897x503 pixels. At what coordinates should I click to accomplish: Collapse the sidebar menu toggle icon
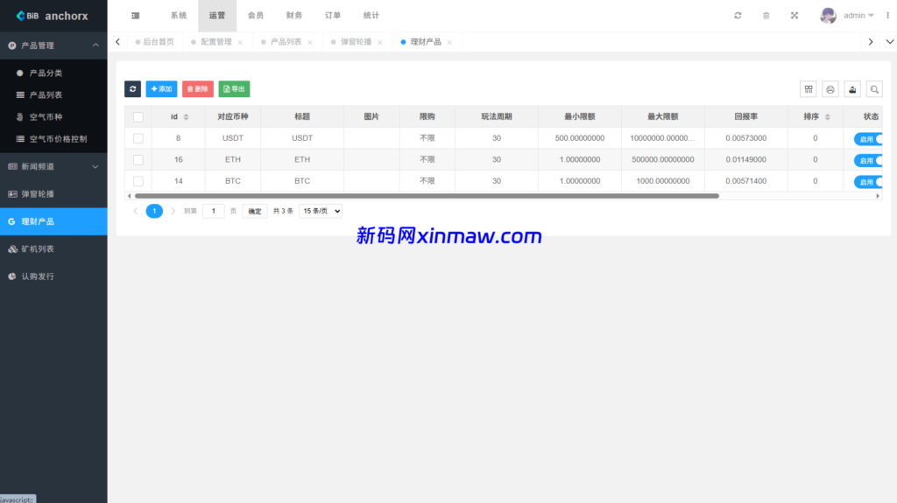pyautogui.click(x=136, y=16)
